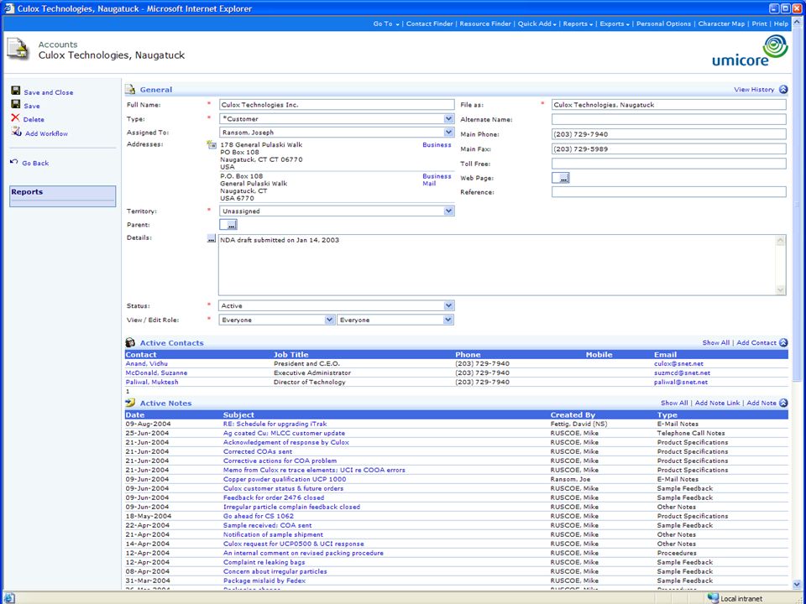Screen dimensions: 806x604
Task: Open the Type dropdown
Action: click(x=448, y=118)
